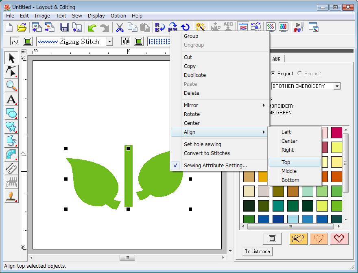The image size is (358, 273).
Task: Click the canvas horizontal scrollbar thumb
Action: (127, 258)
